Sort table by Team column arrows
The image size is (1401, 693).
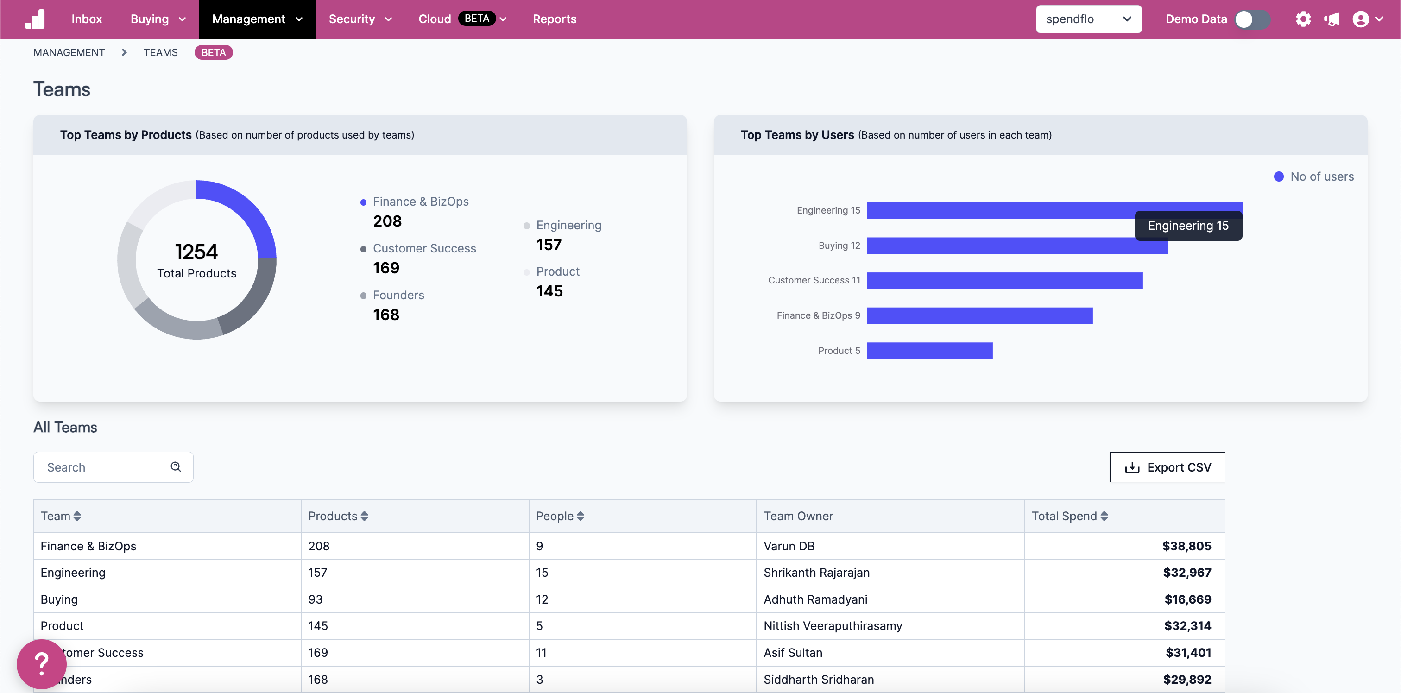point(77,516)
